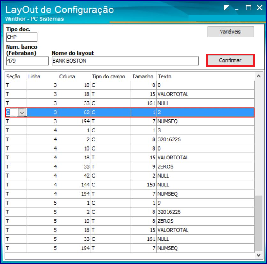Click the Coluna column header
Viewport: 267px width, 264px height.
point(74,77)
